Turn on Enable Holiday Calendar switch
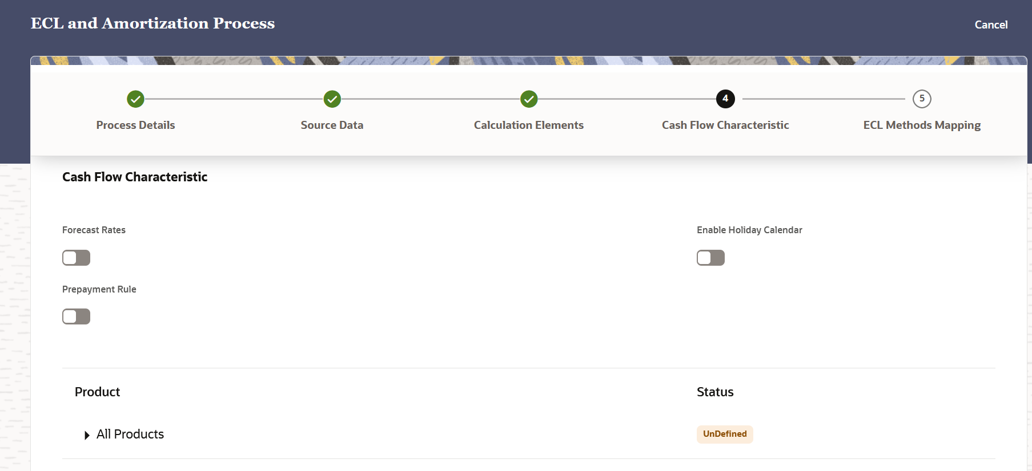Screen dimensions: 1032x471 click(710, 258)
